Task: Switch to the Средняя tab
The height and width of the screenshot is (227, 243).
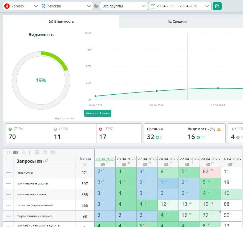Action: 177,21
